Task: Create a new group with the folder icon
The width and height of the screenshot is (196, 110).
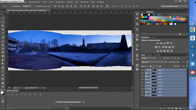Action: click(176, 109)
